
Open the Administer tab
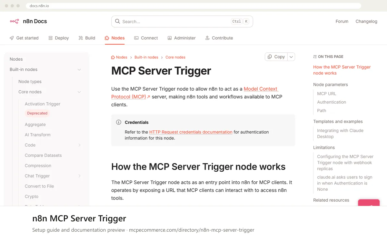pyautogui.click(x=182, y=38)
